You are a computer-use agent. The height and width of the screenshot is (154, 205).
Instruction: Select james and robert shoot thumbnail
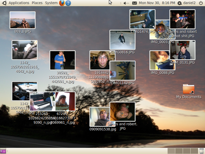pos(182,19)
